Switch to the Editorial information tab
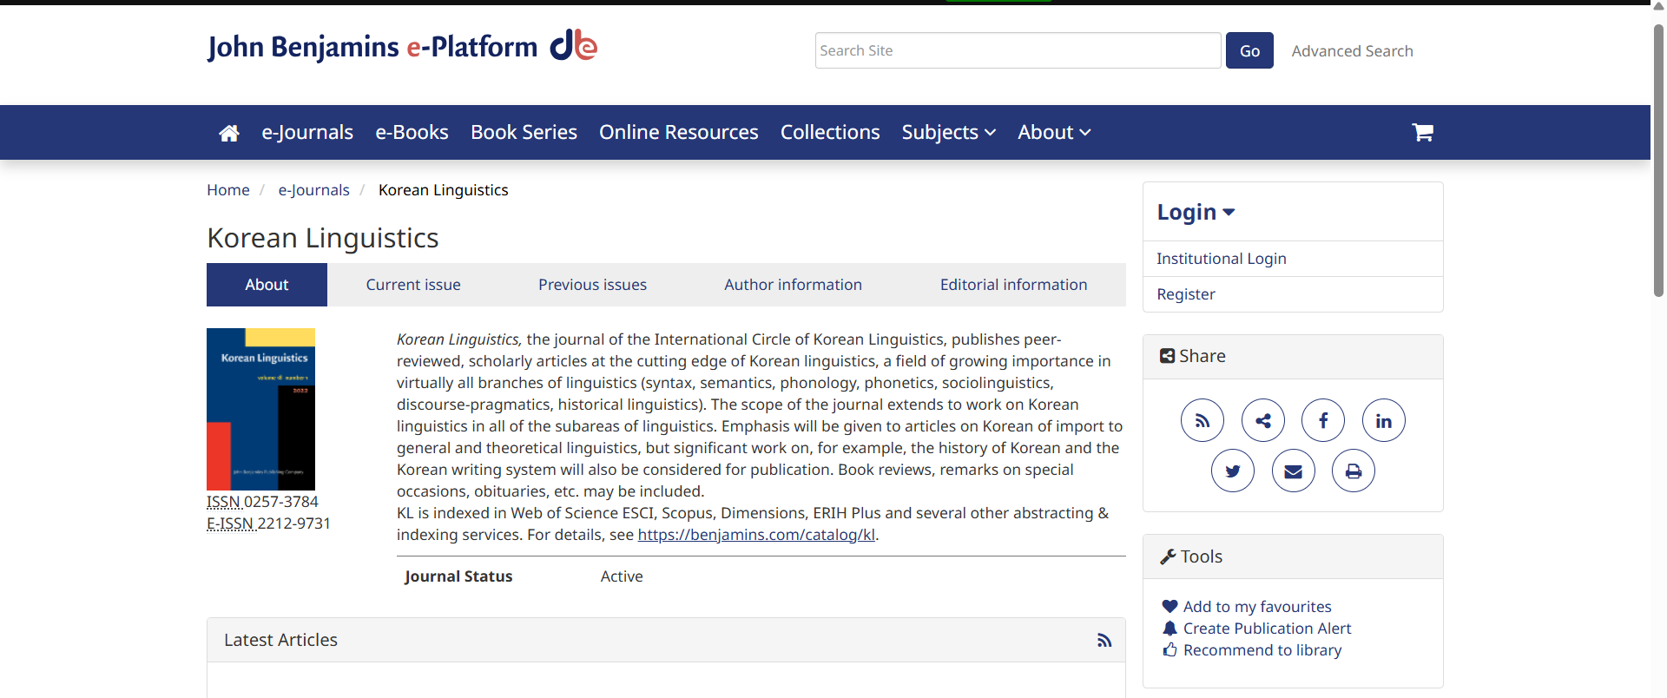1667x698 pixels. pos(1013,285)
